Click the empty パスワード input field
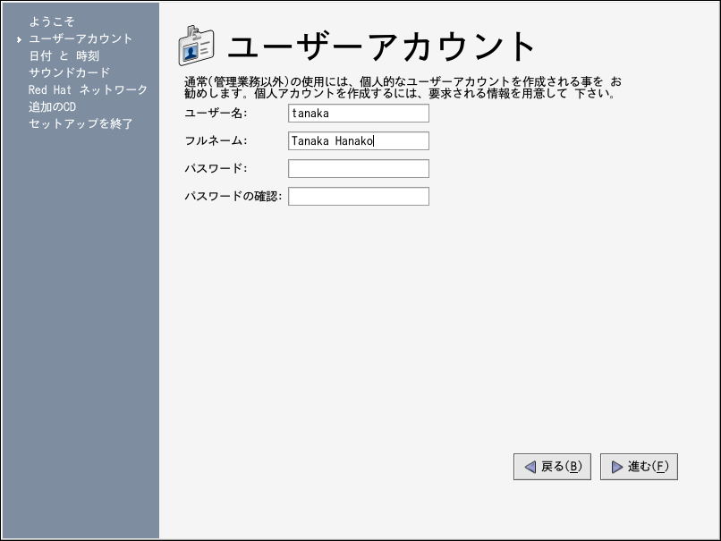Screen dimensions: 721x541 (358, 169)
